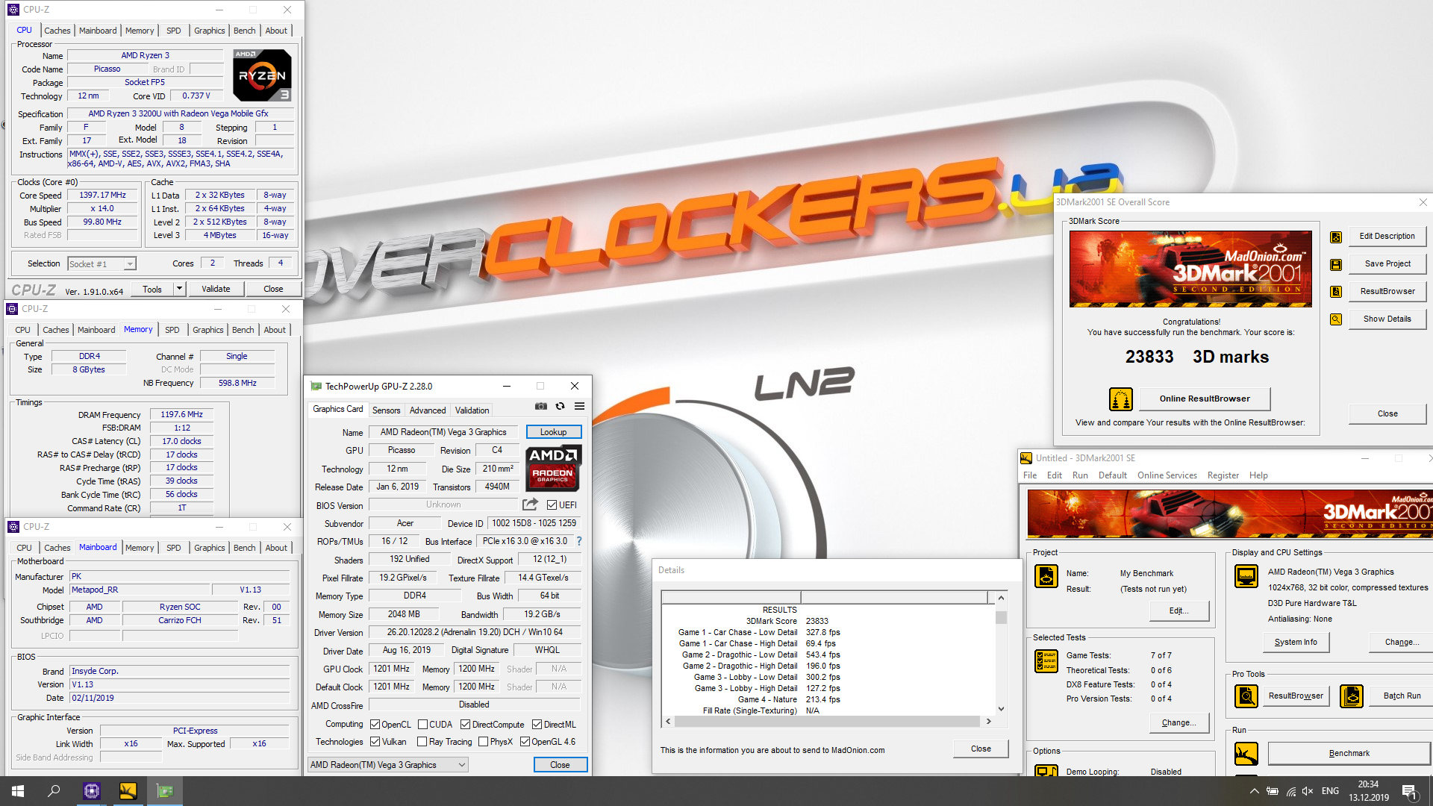Click the Pro Tools ResultBrowser icon
Image resolution: width=1433 pixels, height=806 pixels.
[1246, 696]
